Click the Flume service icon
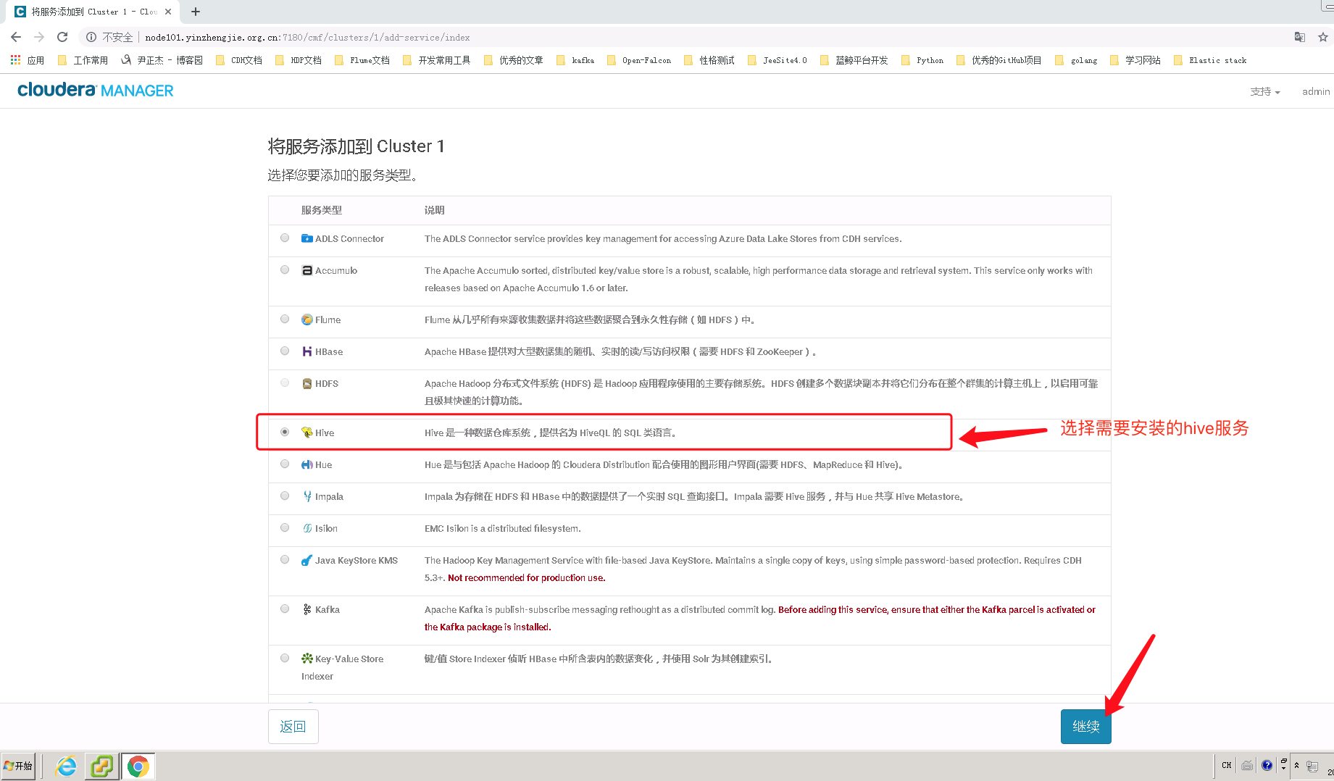This screenshot has height=781, width=1334. pos(307,319)
